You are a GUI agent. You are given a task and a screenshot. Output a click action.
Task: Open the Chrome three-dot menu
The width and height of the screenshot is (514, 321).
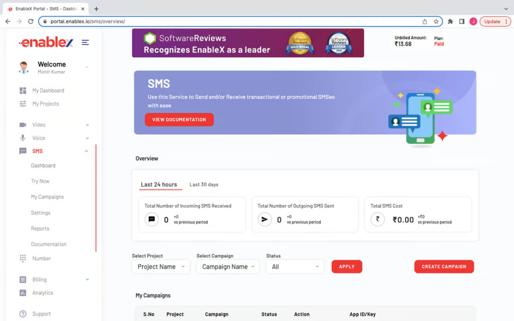point(506,22)
